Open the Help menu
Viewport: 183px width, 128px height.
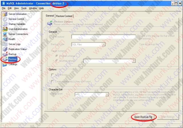tap(41, 8)
